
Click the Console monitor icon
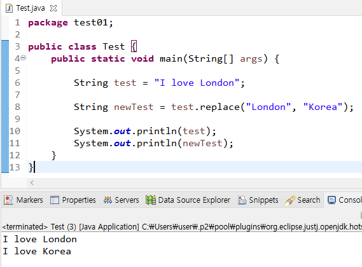click(x=331, y=200)
